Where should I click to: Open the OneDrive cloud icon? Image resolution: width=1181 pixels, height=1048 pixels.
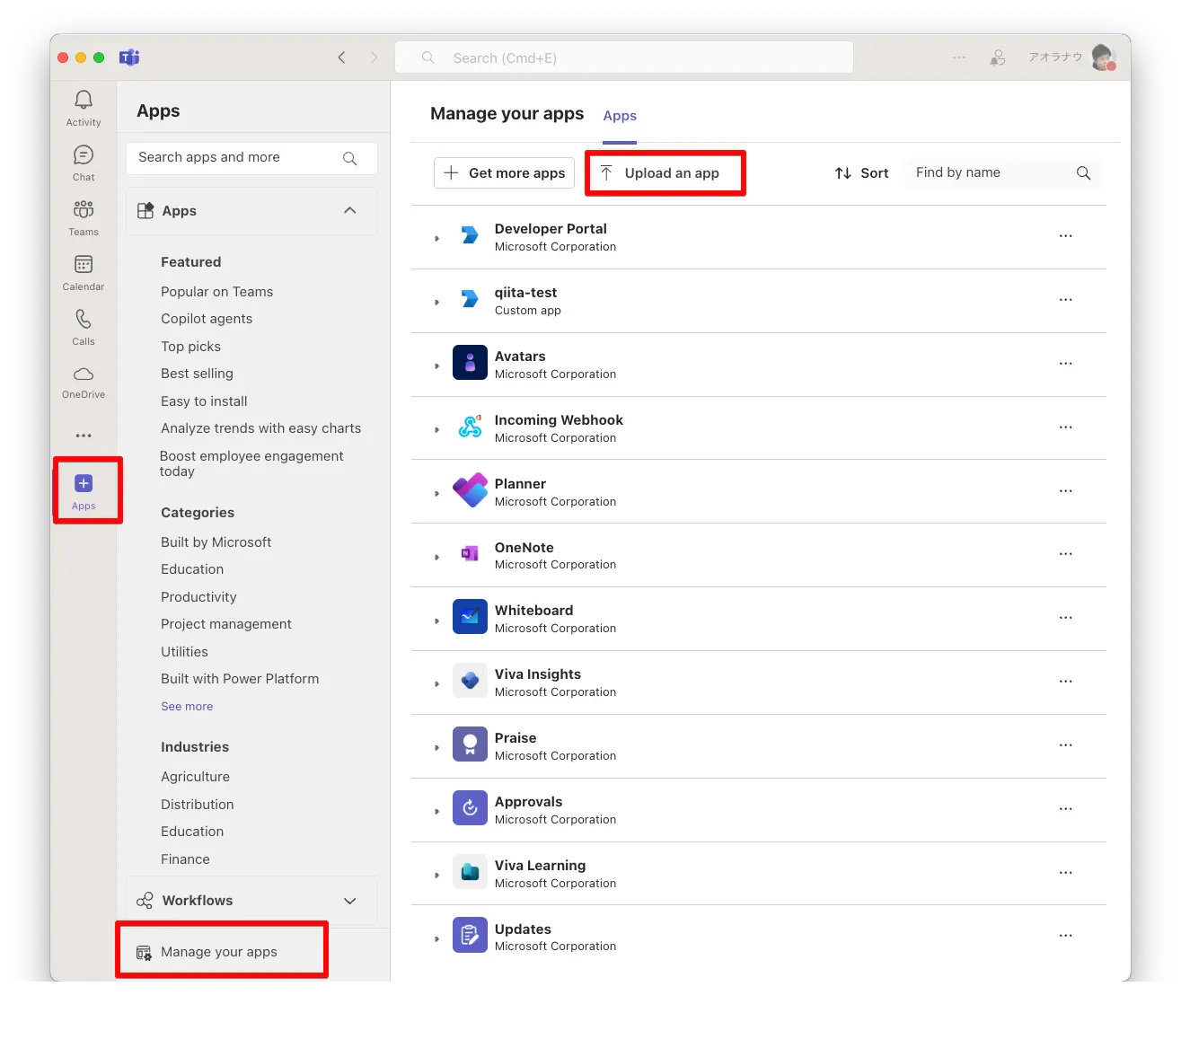(84, 374)
